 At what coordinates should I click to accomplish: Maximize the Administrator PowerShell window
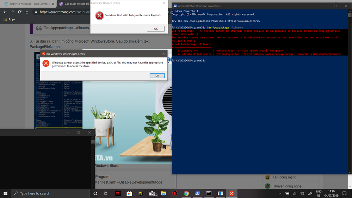[335, 6]
